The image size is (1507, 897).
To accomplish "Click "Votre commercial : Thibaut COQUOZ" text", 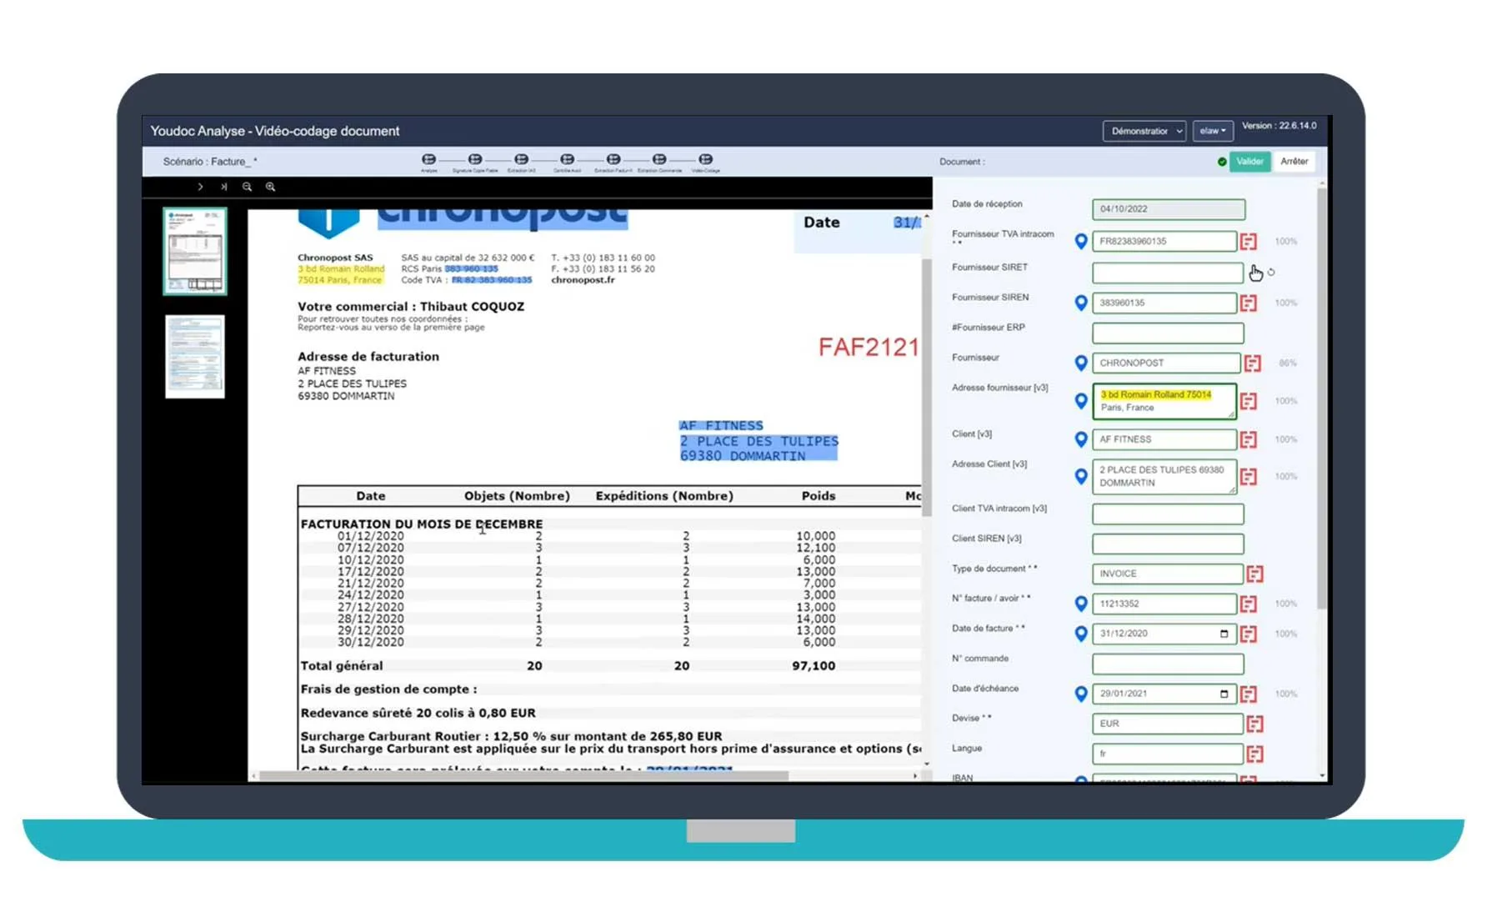I will click(411, 307).
